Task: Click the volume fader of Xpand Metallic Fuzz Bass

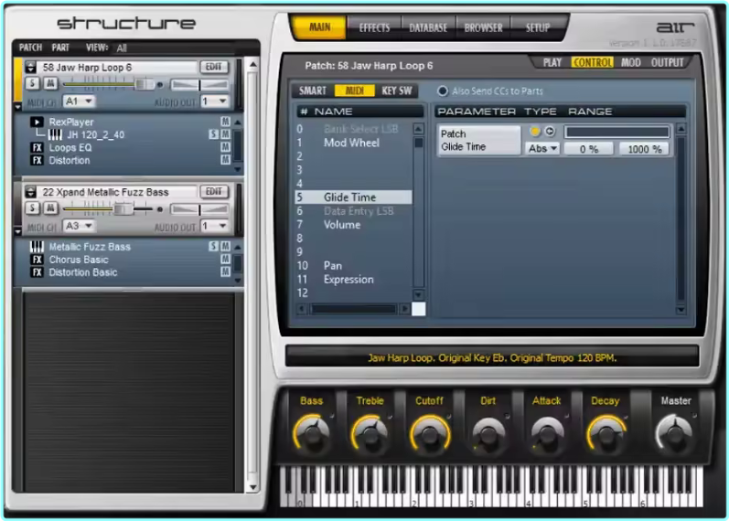Action: pos(124,209)
